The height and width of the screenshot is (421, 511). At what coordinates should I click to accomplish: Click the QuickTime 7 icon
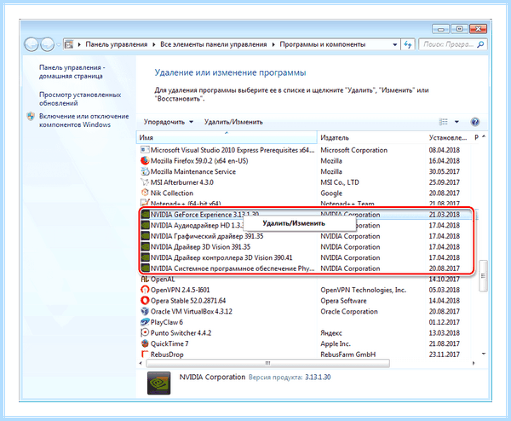click(x=145, y=343)
